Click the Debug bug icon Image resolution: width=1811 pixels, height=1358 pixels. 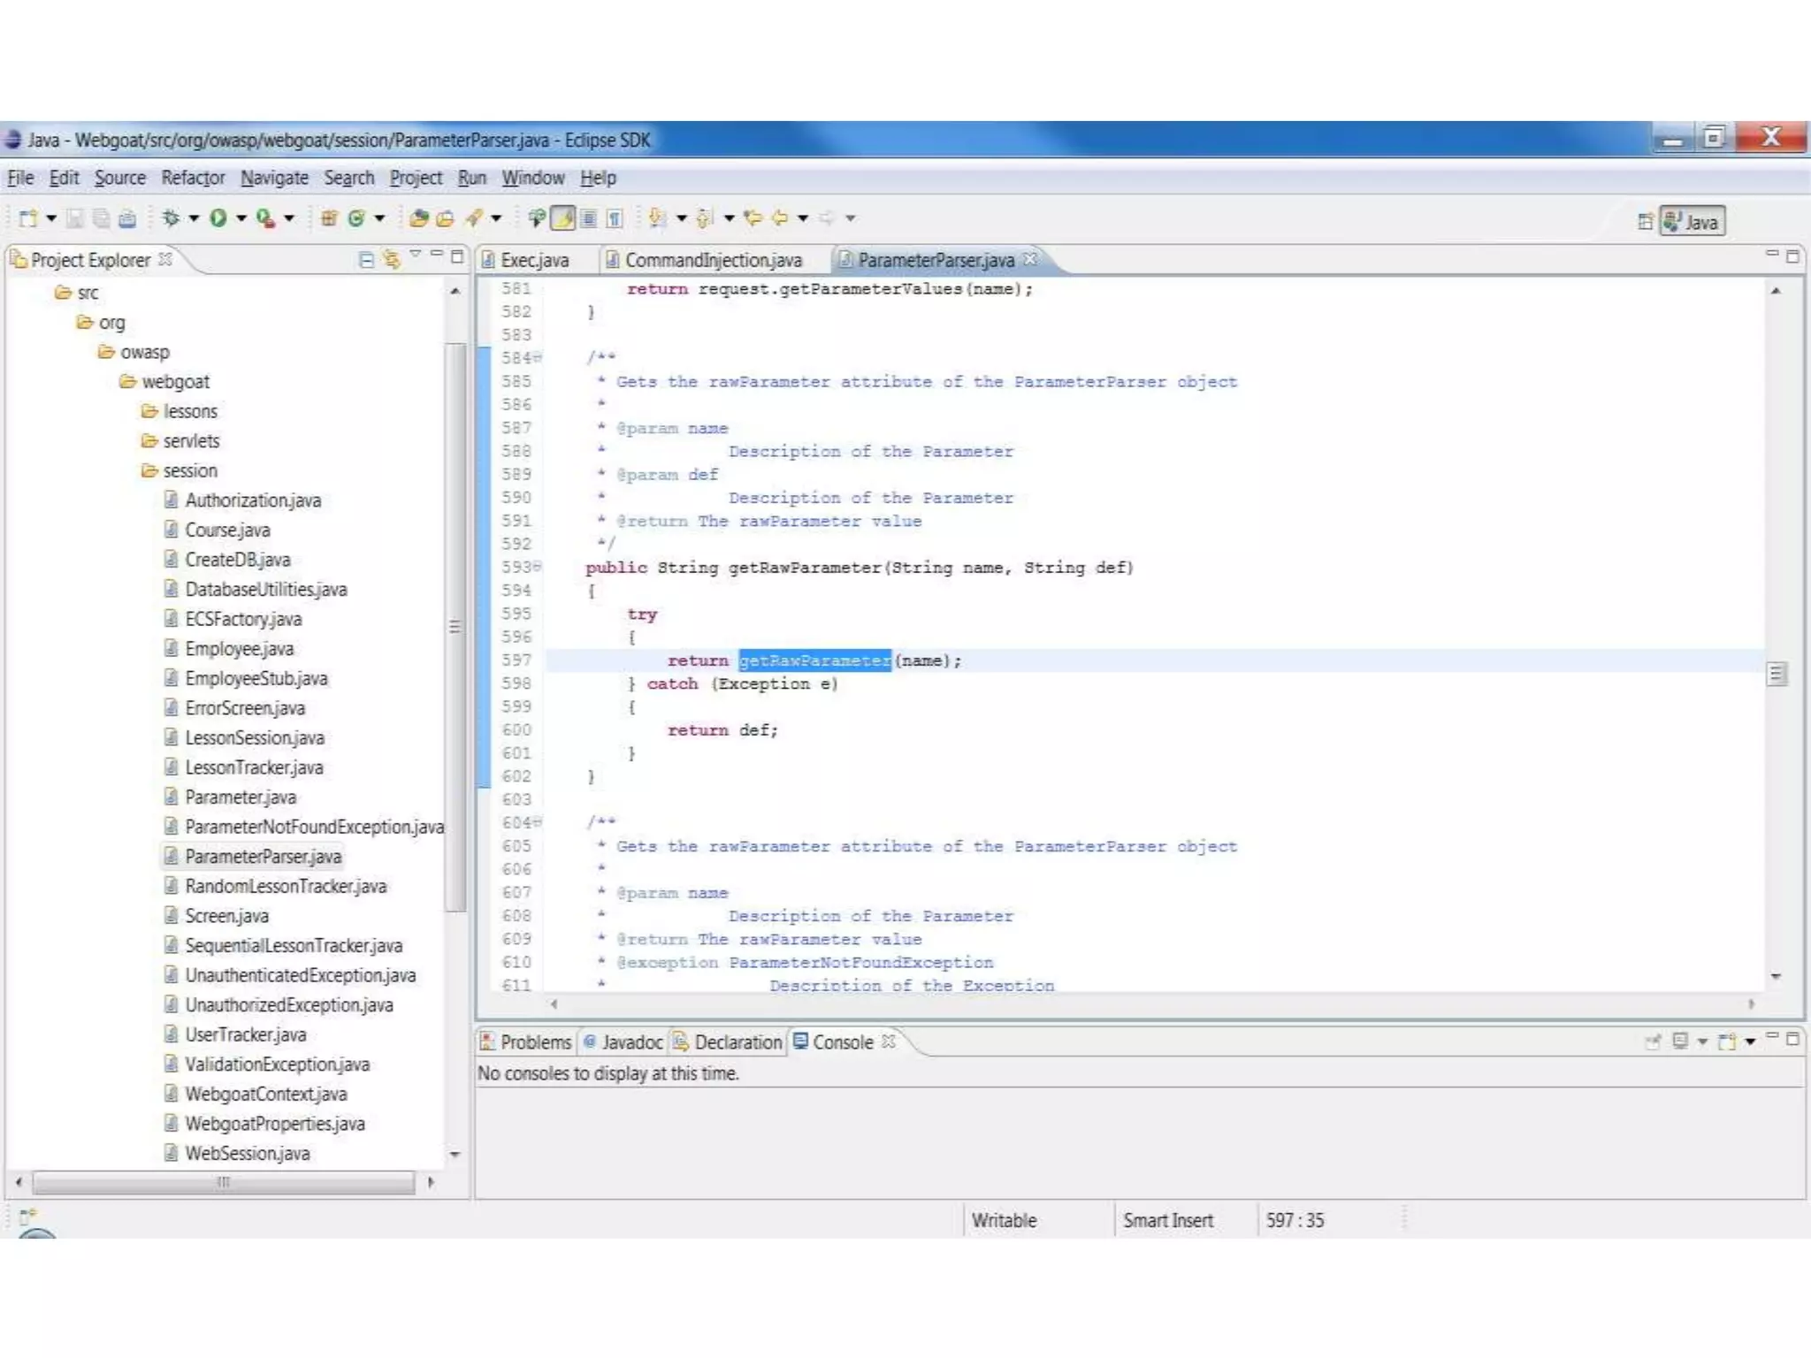[171, 217]
